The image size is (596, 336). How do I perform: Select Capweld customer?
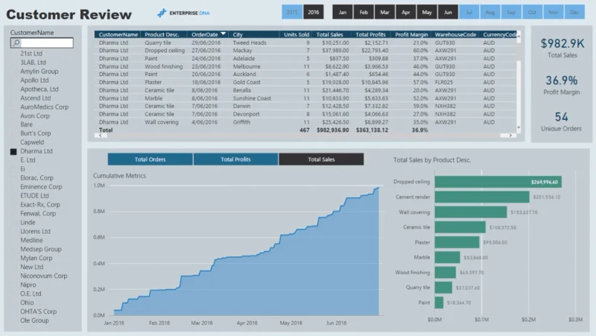click(32, 142)
